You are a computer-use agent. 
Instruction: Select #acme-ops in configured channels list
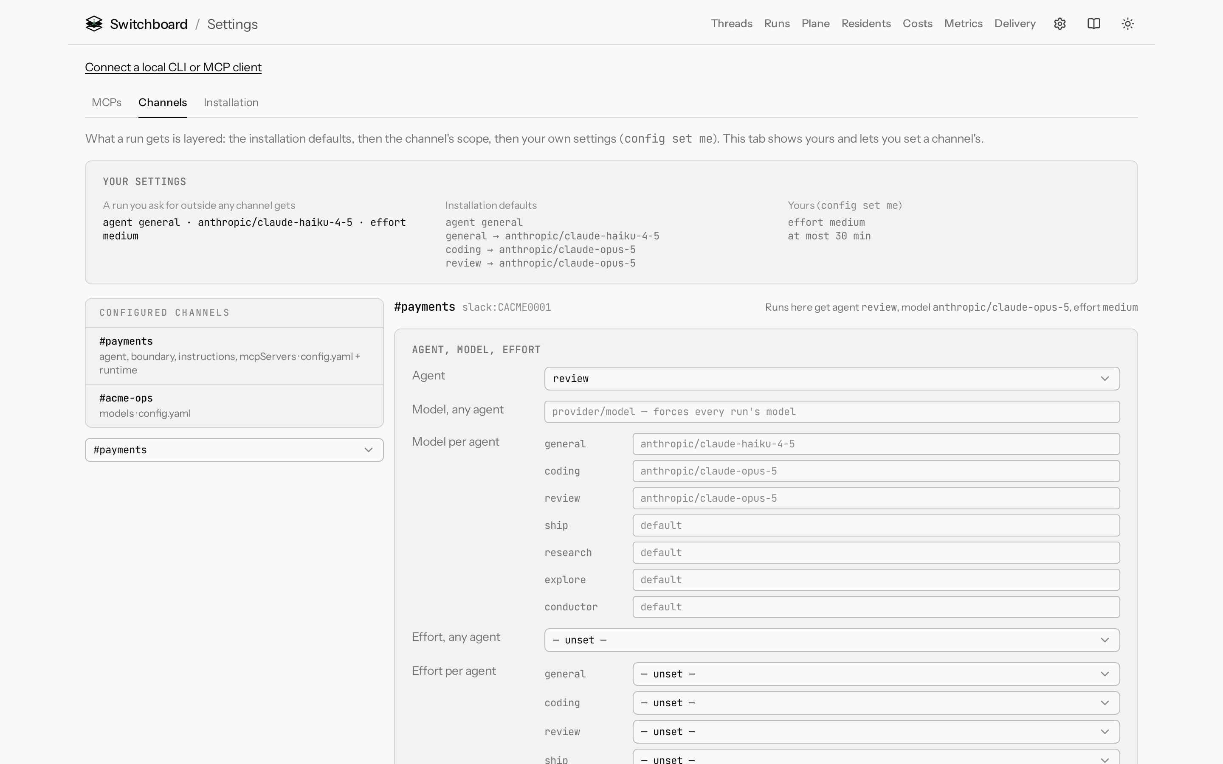234,406
